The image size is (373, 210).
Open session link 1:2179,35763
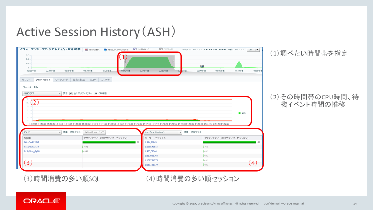151,156
